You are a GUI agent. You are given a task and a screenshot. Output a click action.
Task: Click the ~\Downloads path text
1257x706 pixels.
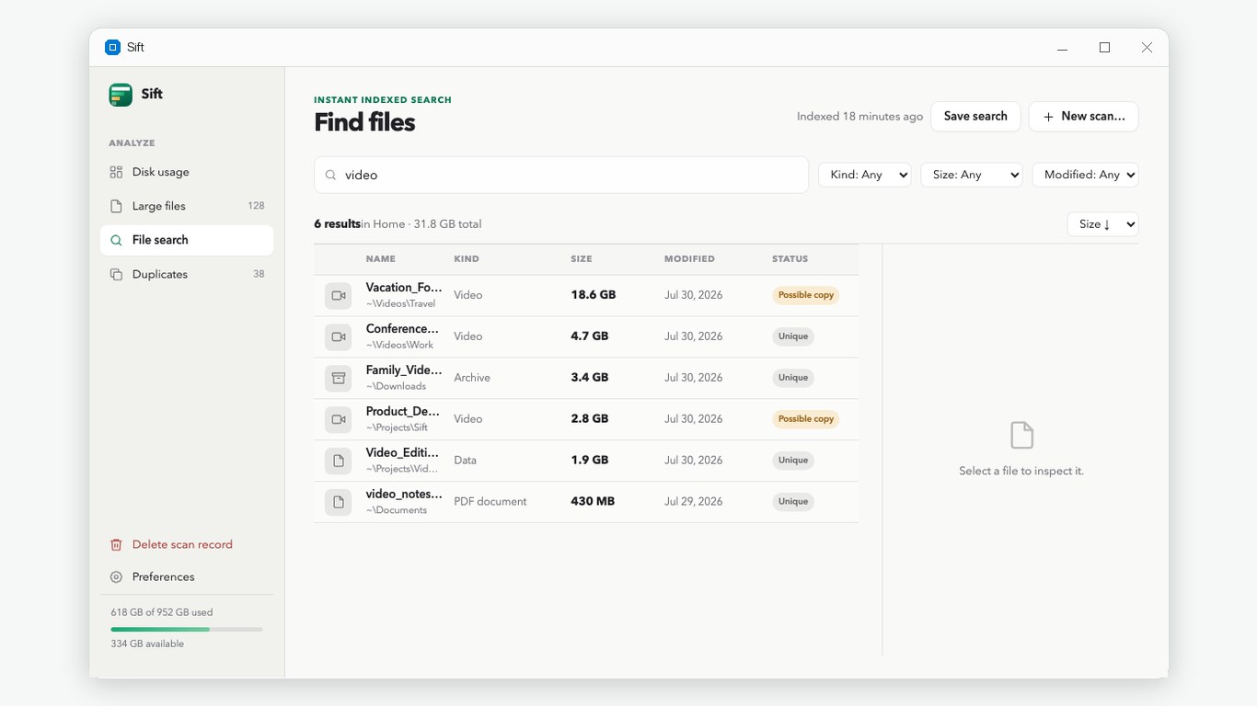click(x=396, y=387)
